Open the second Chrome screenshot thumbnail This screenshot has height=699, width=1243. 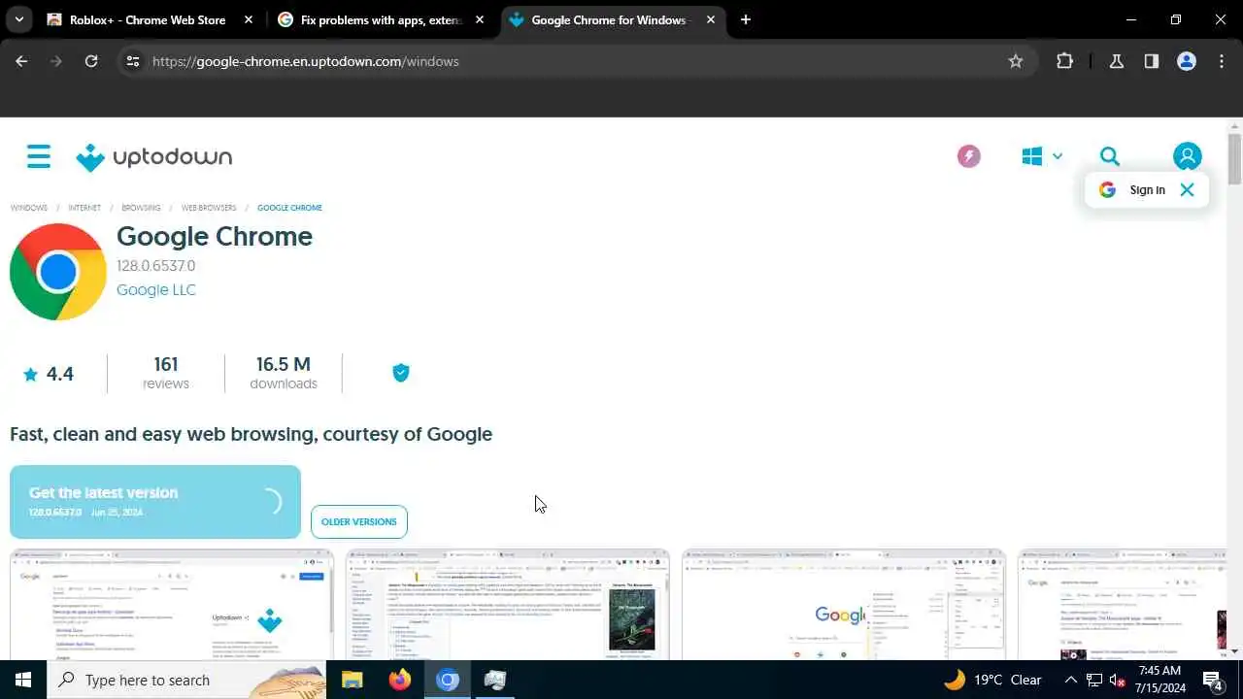508,605
